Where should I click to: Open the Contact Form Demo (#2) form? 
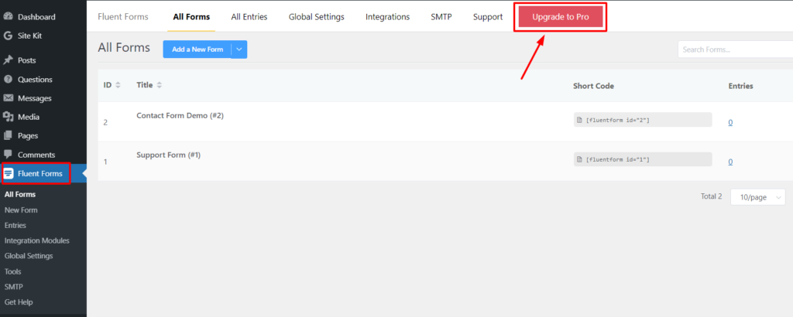pos(180,116)
